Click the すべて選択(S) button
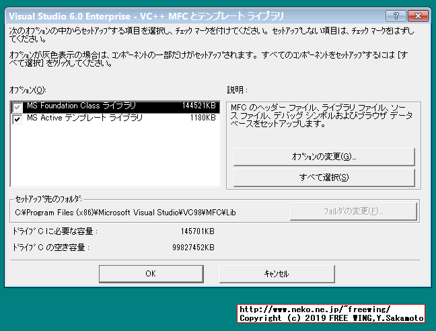Viewport: 436px width, 331px height. point(324,178)
